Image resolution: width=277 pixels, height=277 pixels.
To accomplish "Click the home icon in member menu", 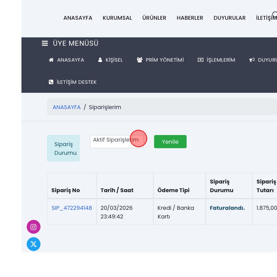I will [51, 60].
